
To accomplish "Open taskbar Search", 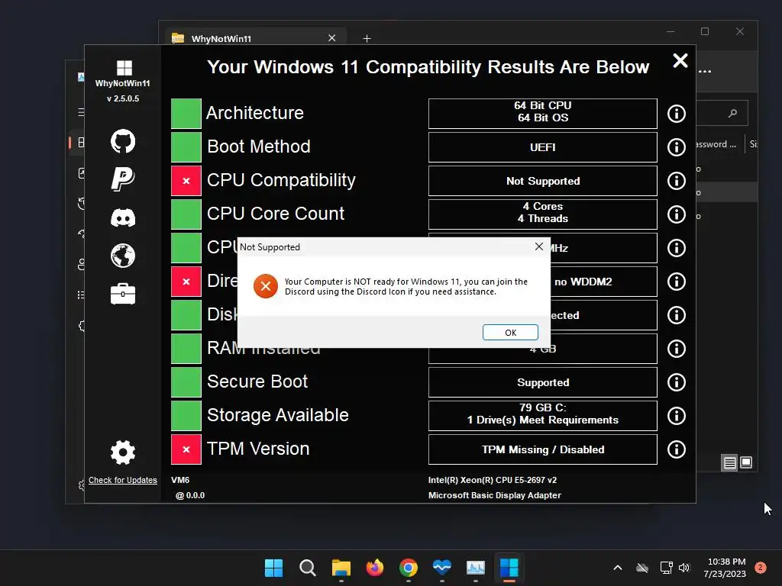I will point(307,568).
